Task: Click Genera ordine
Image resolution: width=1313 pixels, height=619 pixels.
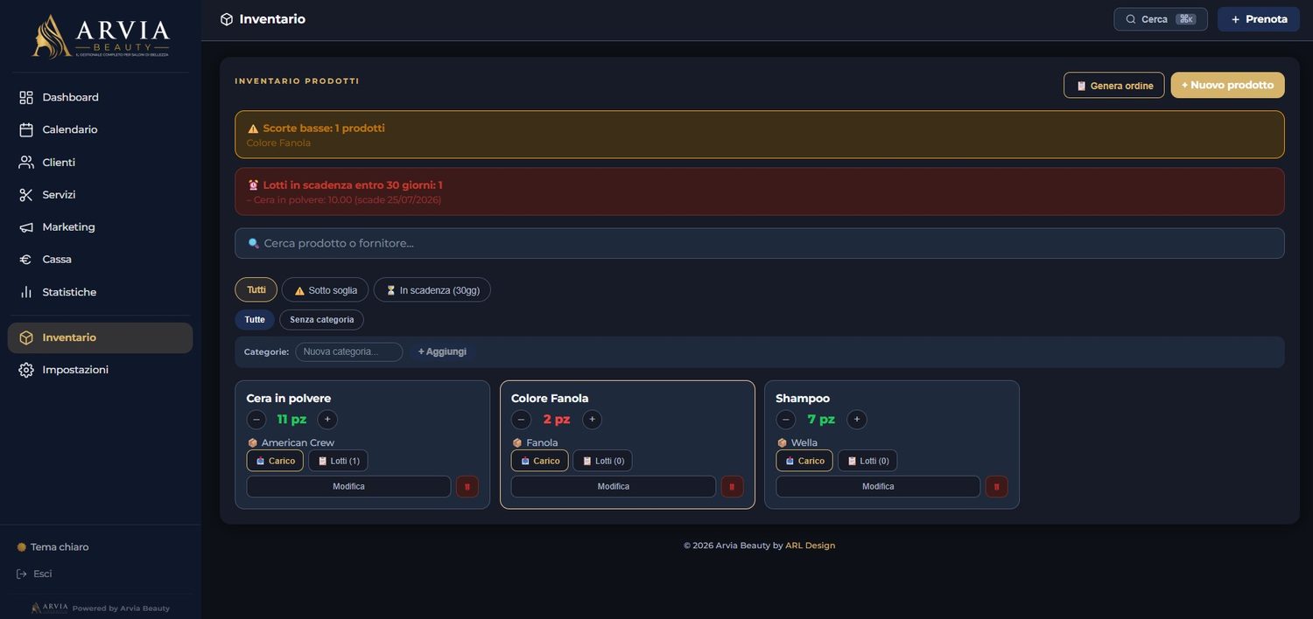Action: [1114, 86]
